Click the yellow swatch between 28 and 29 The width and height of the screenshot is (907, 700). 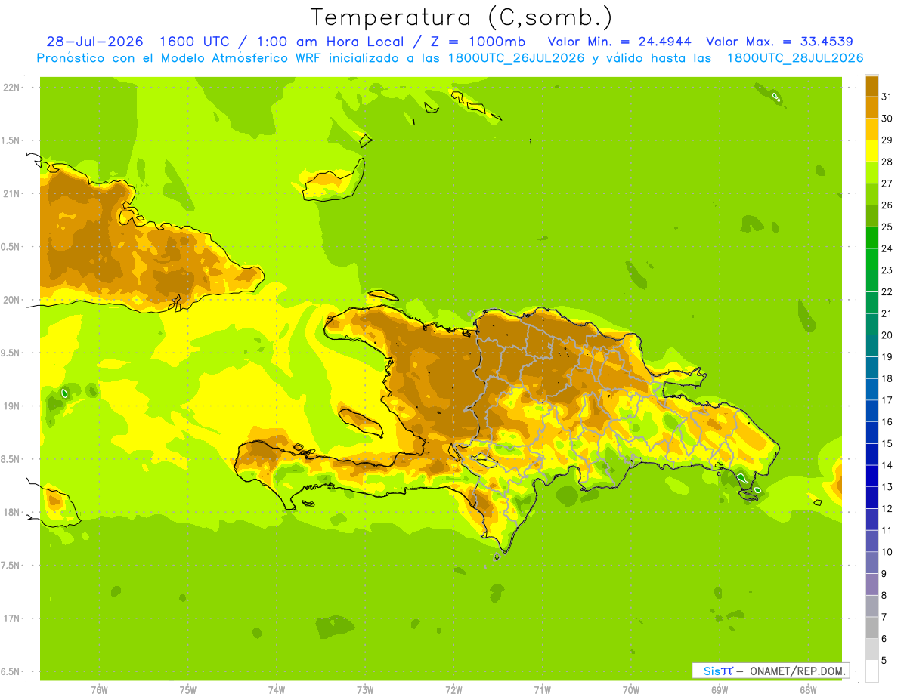pos(871,151)
